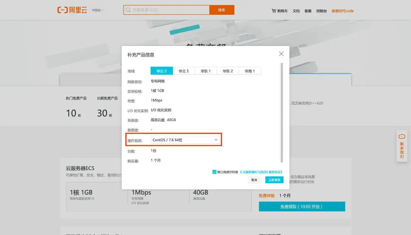Screen dimensions: 411x235
Task: Click the 免费领取 (10:00 开抢) button
Action: 302,207
